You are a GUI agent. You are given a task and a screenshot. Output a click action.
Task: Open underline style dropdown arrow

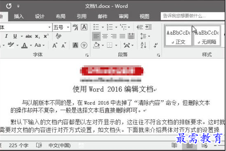coord(22,36)
